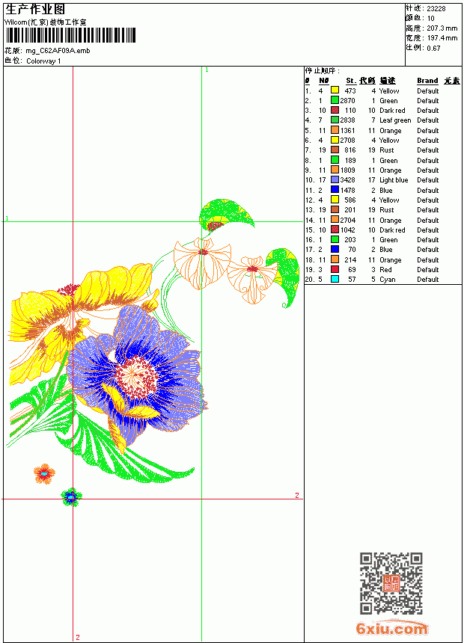464x643 pixels.
Task: Select the width value 197.4 mm
Action: [x=442, y=38]
